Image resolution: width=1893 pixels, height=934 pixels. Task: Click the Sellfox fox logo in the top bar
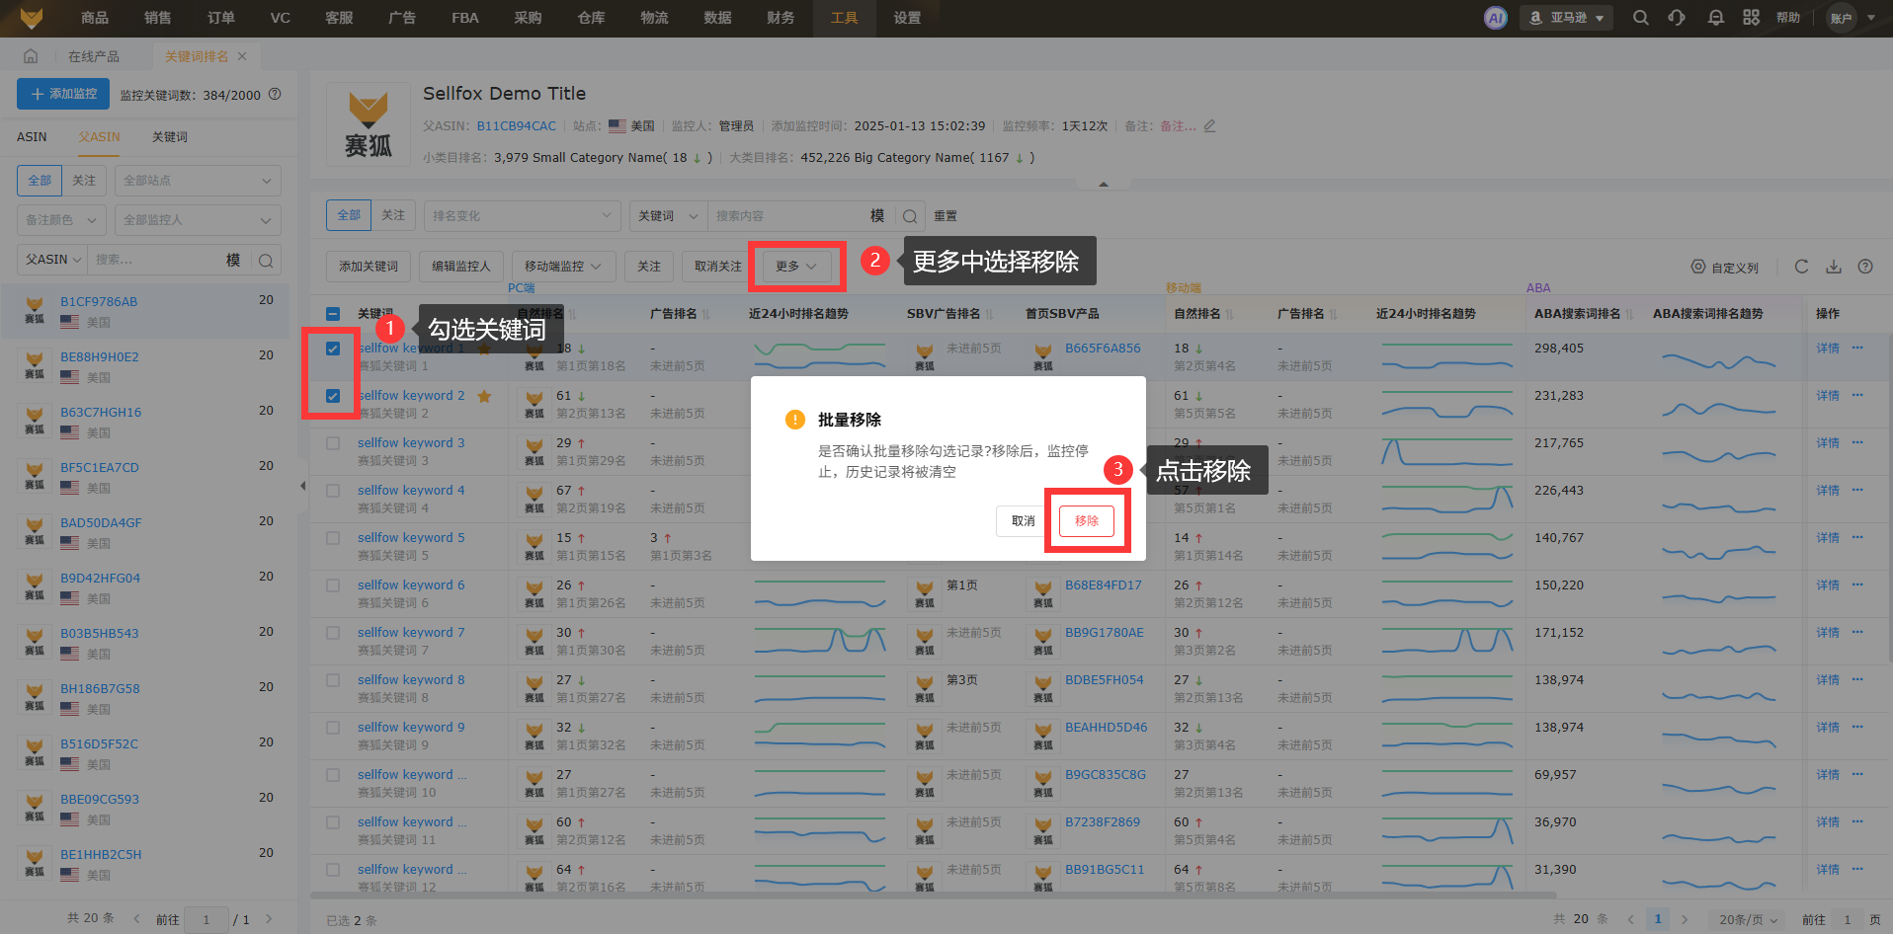pyautogui.click(x=32, y=18)
